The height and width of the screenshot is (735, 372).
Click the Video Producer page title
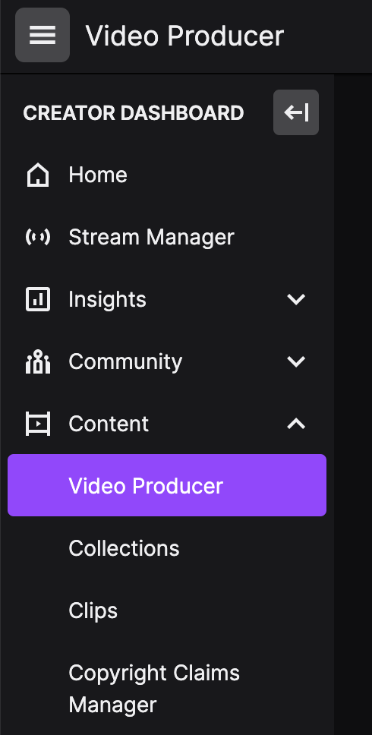click(184, 35)
